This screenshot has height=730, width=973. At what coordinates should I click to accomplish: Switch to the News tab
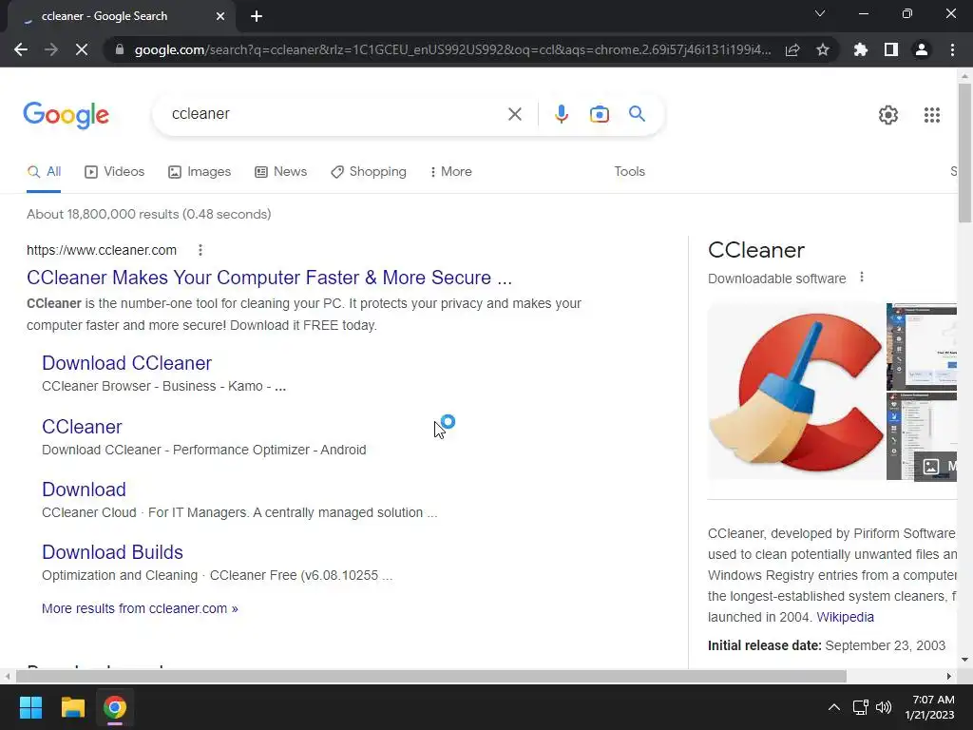[x=281, y=171]
